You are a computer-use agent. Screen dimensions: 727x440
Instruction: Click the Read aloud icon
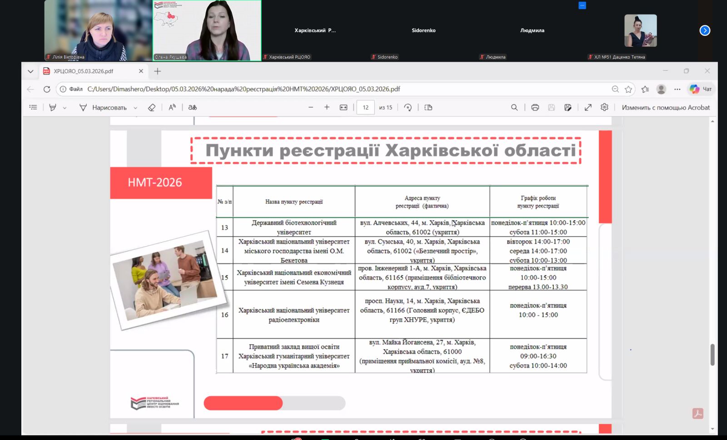172,108
